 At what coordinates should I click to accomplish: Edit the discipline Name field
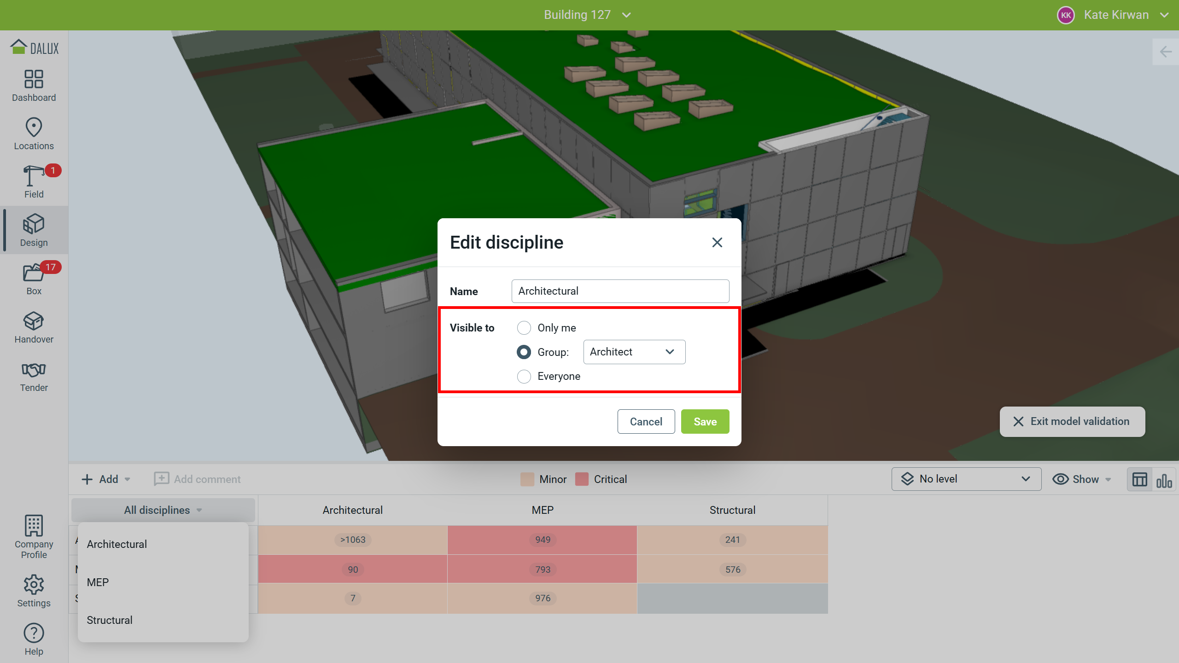click(620, 291)
